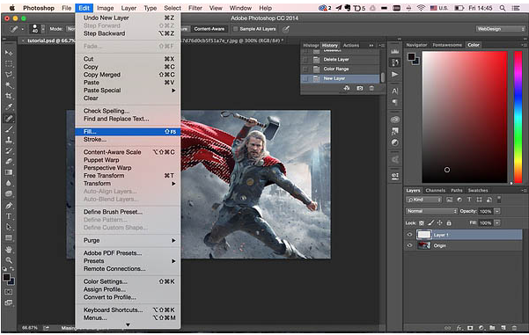529x335 pixels.
Task: Open the layer Opacity slider arrow
Action: [x=497, y=211]
